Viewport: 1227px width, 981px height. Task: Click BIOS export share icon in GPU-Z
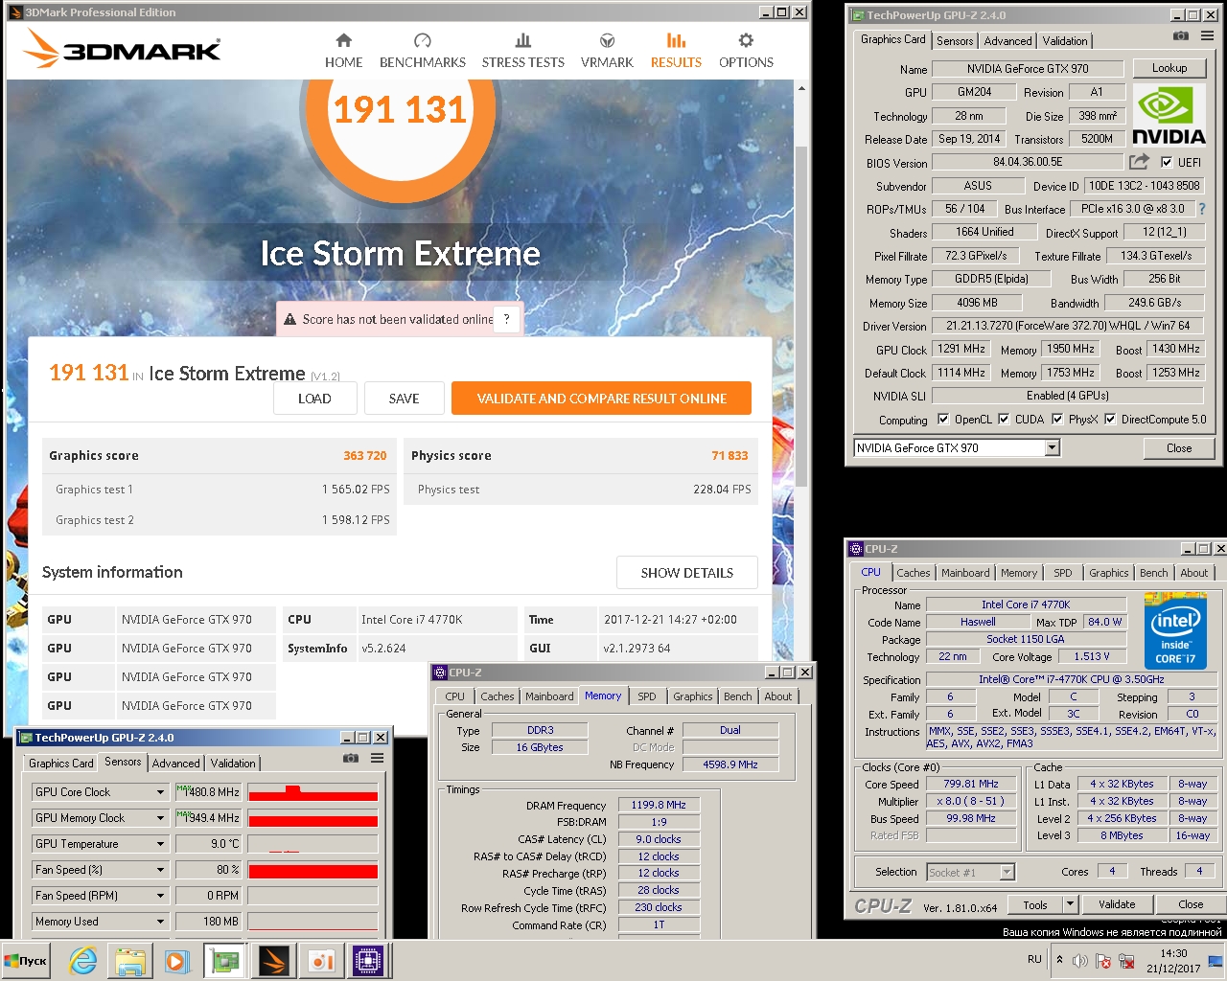click(1139, 162)
